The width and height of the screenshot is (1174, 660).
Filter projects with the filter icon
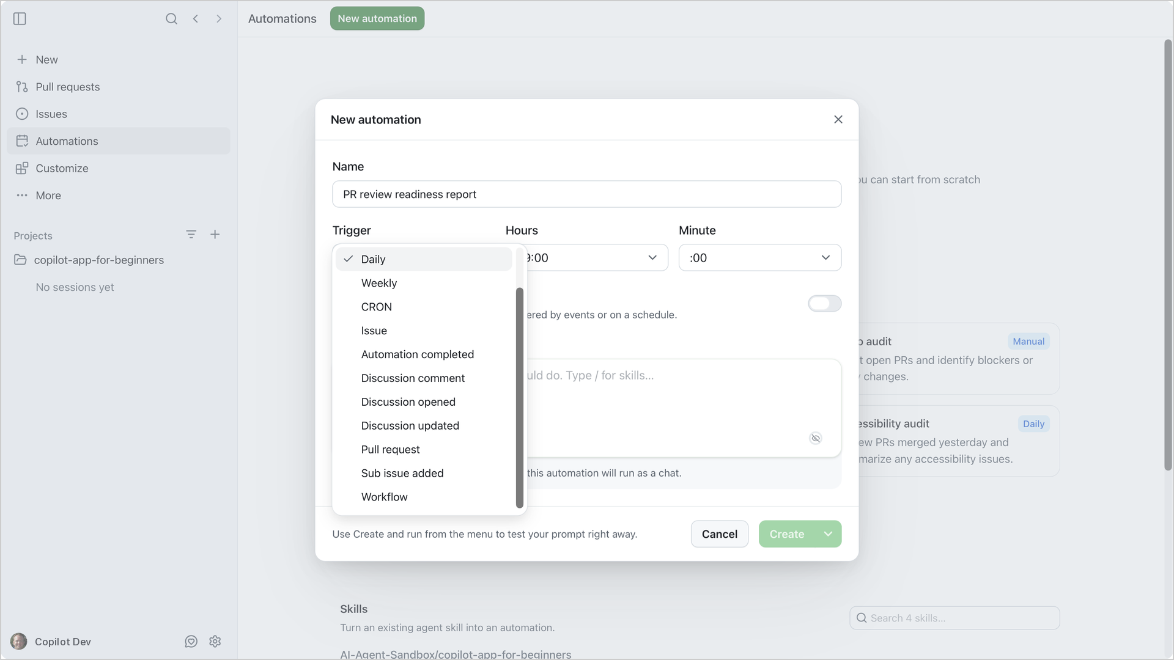coord(191,235)
